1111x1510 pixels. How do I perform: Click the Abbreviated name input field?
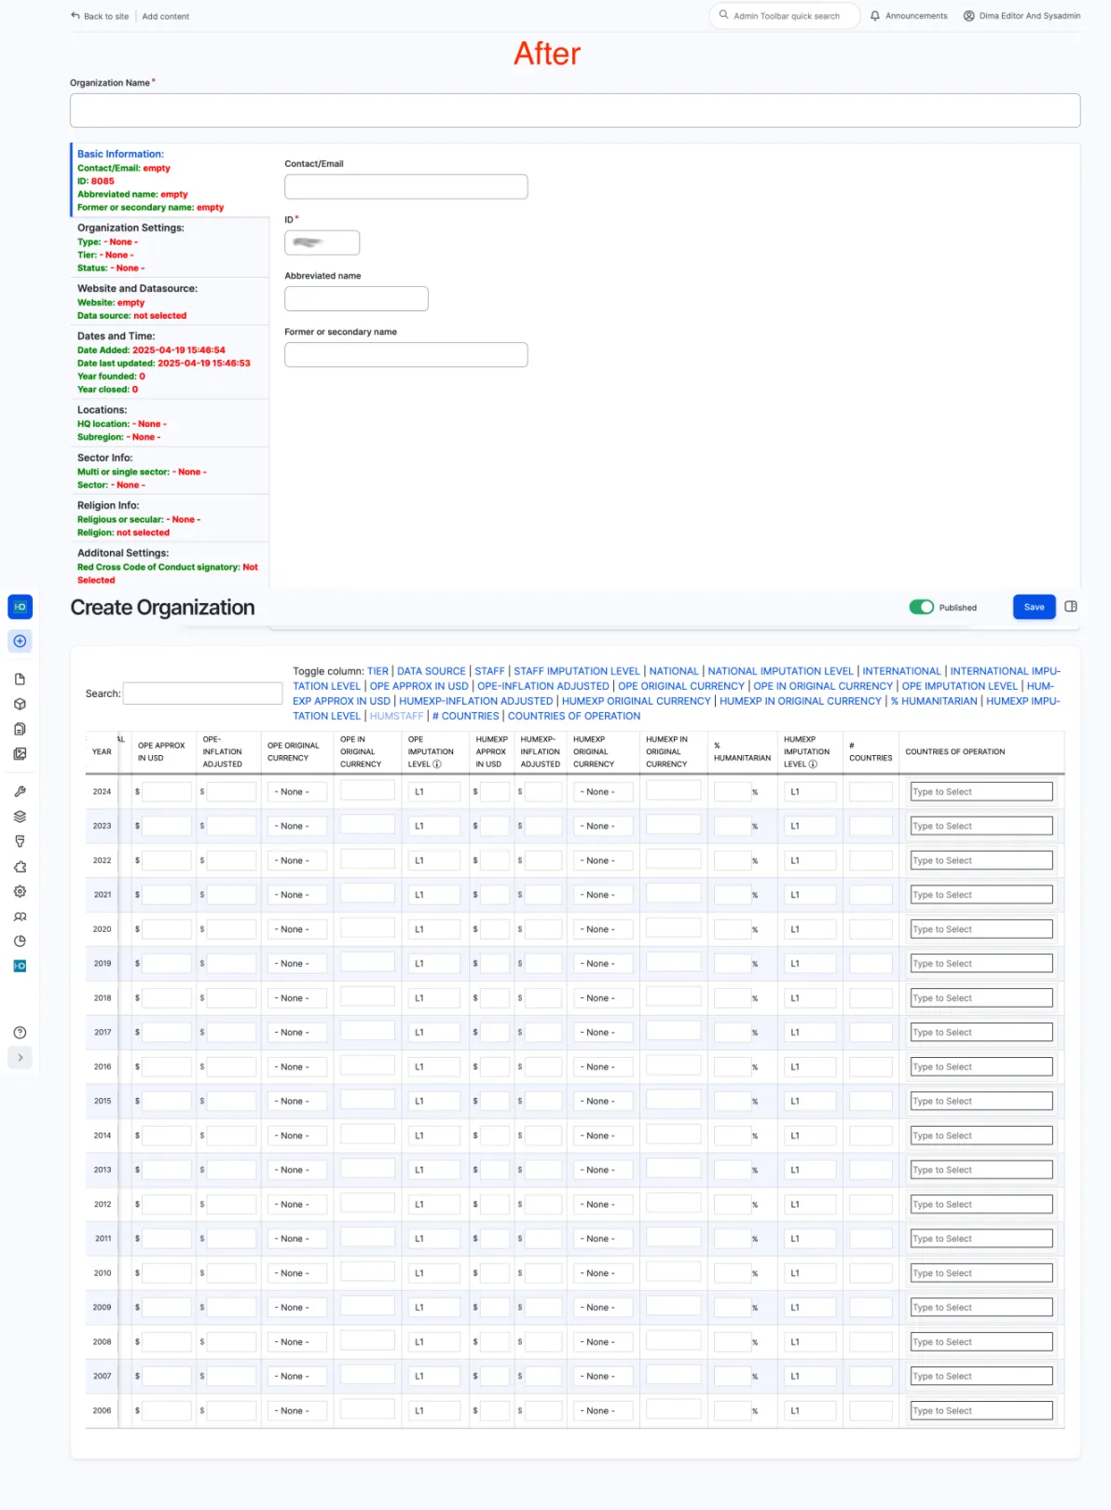(356, 298)
